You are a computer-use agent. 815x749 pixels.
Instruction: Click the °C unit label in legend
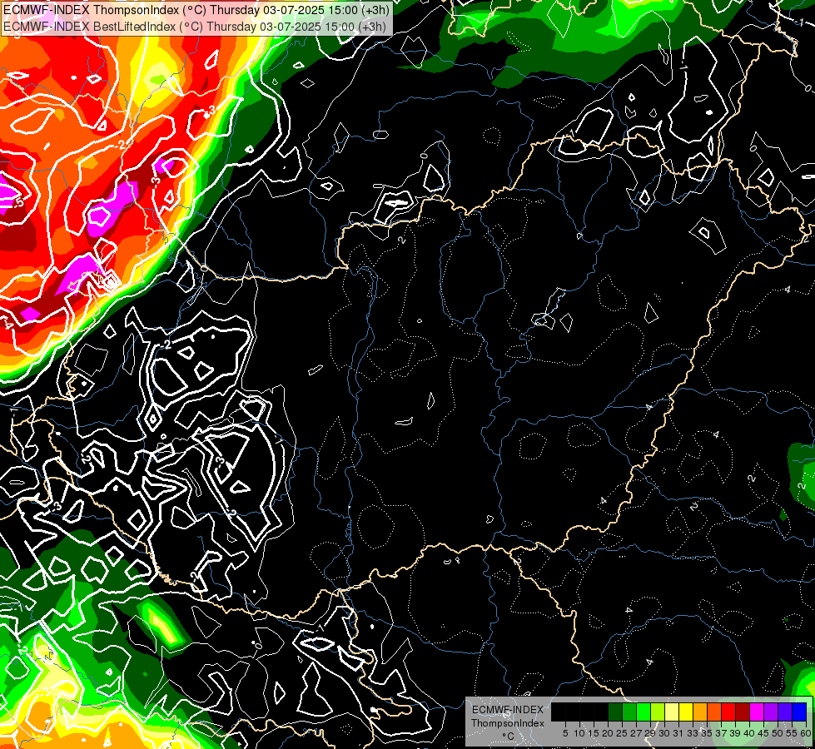click(x=509, y=737)
